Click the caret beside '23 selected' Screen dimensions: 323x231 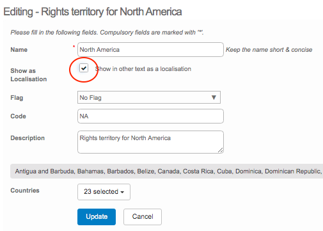coord(122,192)
